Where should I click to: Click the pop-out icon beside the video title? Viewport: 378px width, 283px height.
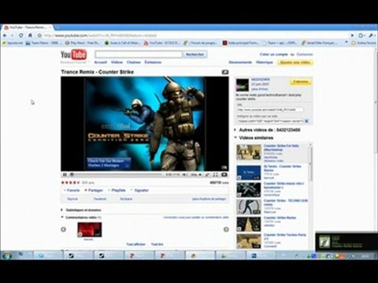(225, 72)
